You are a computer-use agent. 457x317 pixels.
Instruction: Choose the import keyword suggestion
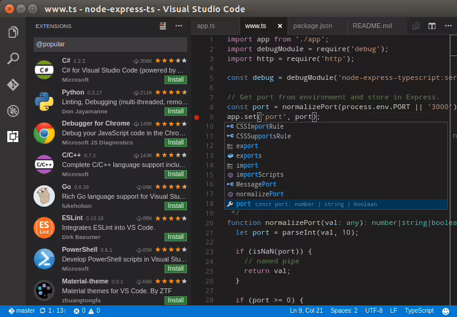(x=336, y=165)
